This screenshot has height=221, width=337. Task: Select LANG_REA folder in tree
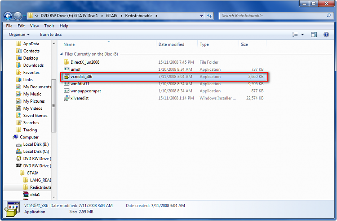40,180
